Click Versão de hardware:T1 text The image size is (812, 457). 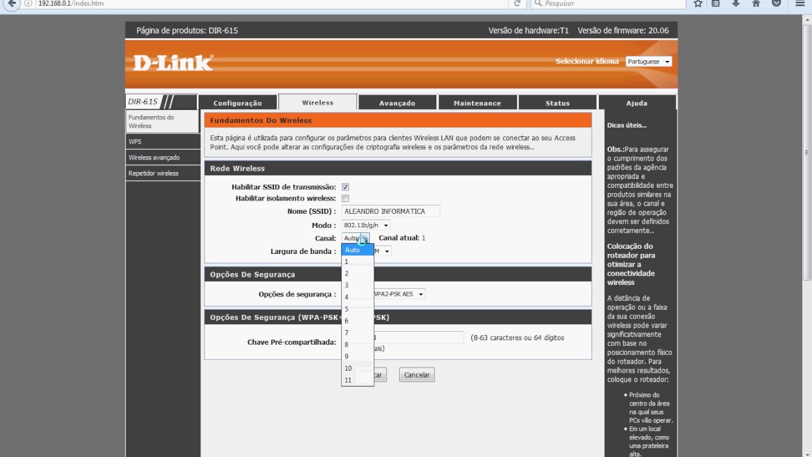528,30
